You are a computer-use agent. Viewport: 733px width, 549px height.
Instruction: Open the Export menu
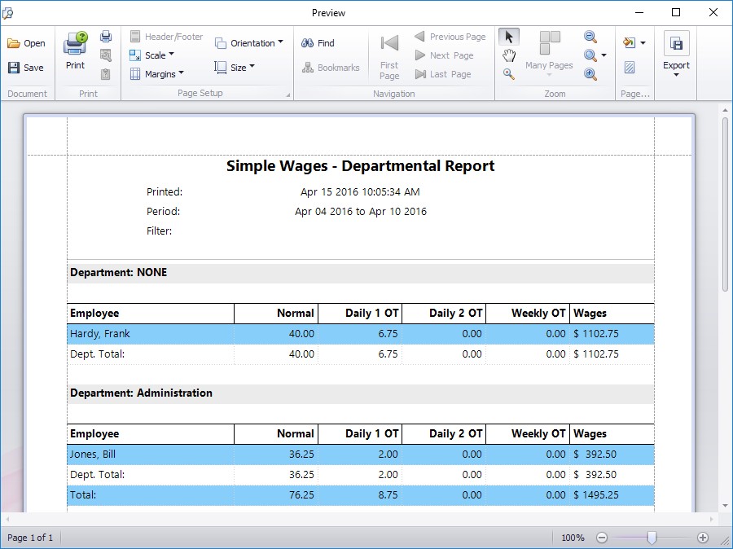click(676, 55)
